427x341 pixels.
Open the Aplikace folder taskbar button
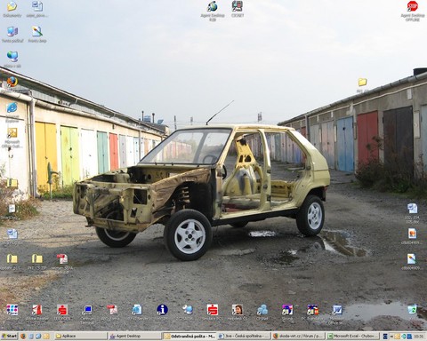click(81, 336)
